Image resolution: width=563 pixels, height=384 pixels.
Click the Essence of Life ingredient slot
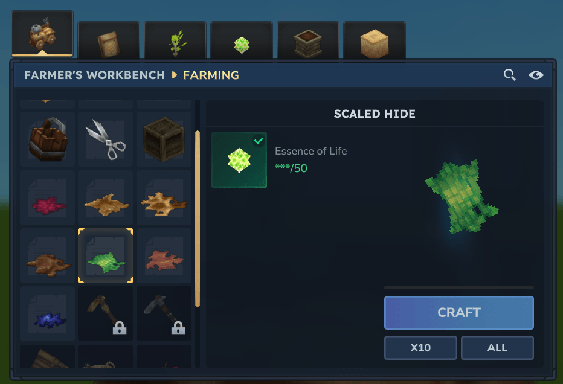(x=239, y=160)
